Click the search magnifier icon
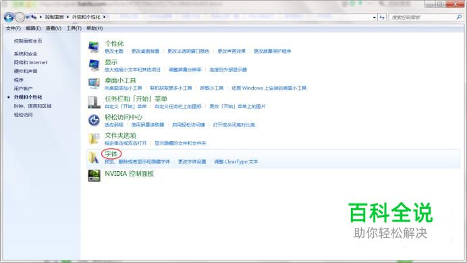This screenshot has width=467, height=263. click(459, 18)
